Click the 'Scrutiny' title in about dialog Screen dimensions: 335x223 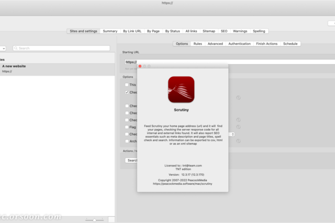coord(181,110)
